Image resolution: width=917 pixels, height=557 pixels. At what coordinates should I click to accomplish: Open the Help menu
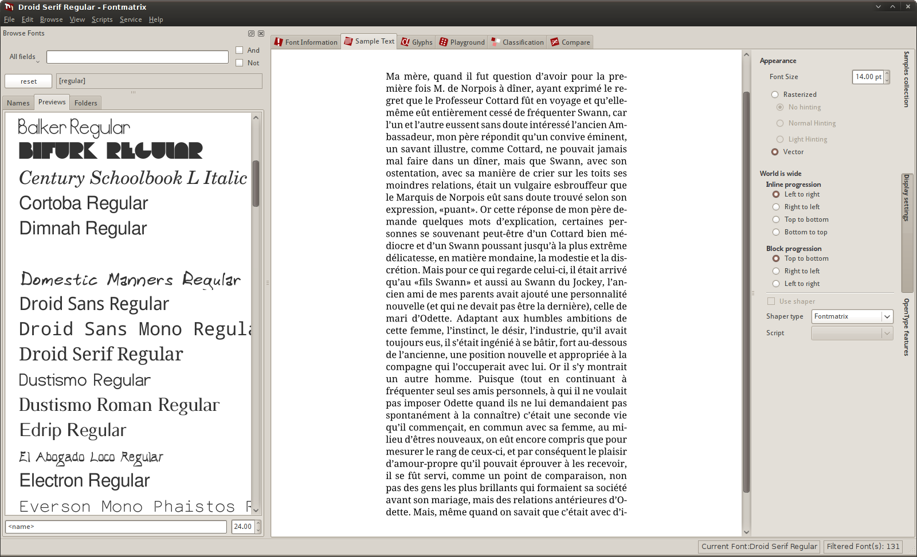click(x=156, y=19)
